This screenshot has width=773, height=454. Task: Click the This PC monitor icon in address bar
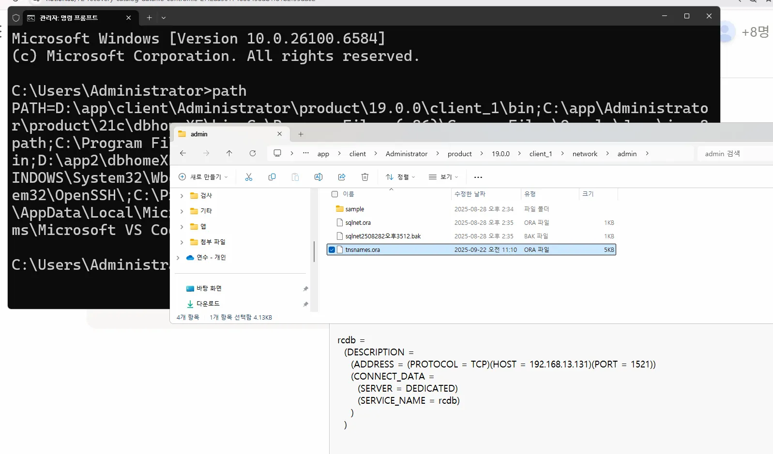coord(277,153)
